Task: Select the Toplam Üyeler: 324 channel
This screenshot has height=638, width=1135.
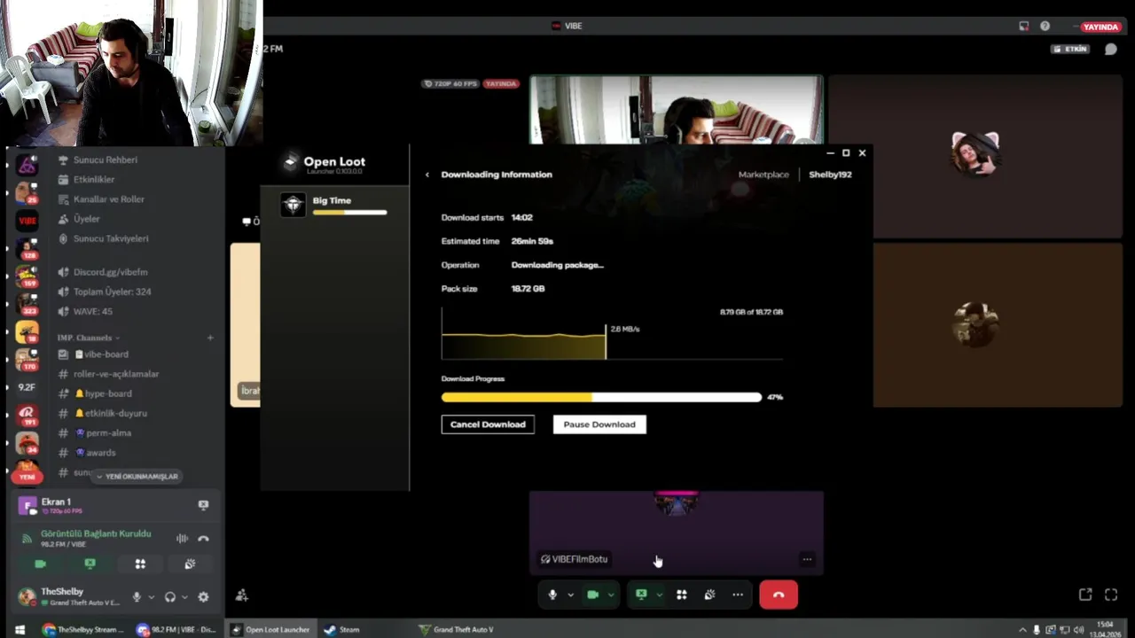Action: point(112,292)
